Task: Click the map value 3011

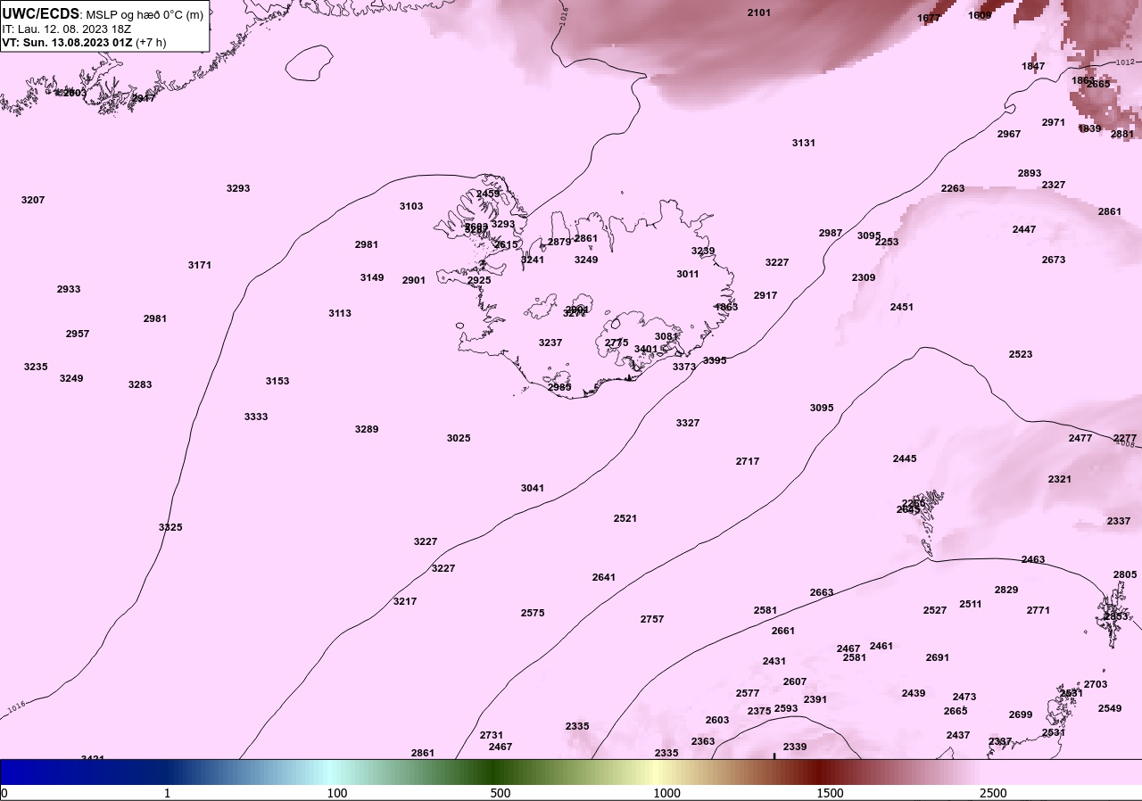Action: 688,274
